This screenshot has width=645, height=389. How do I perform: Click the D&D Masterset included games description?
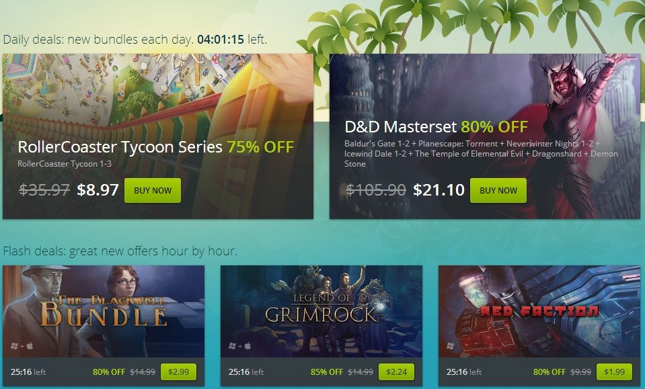click(x=481, y=154)
